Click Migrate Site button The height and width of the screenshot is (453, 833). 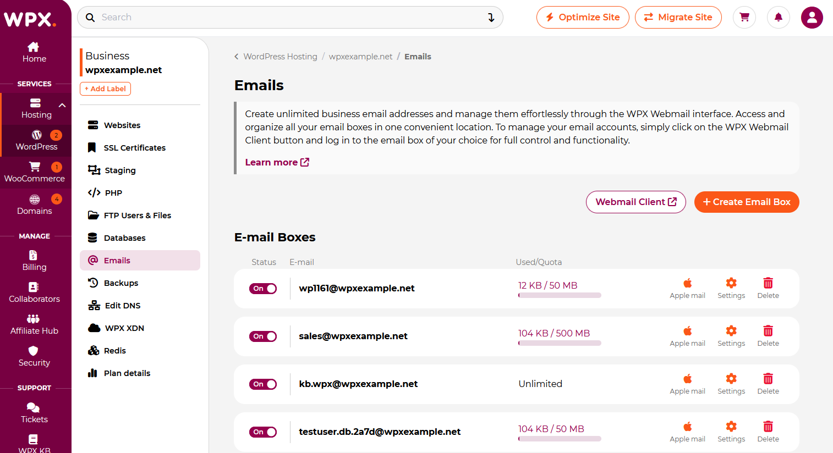point(678,18)
